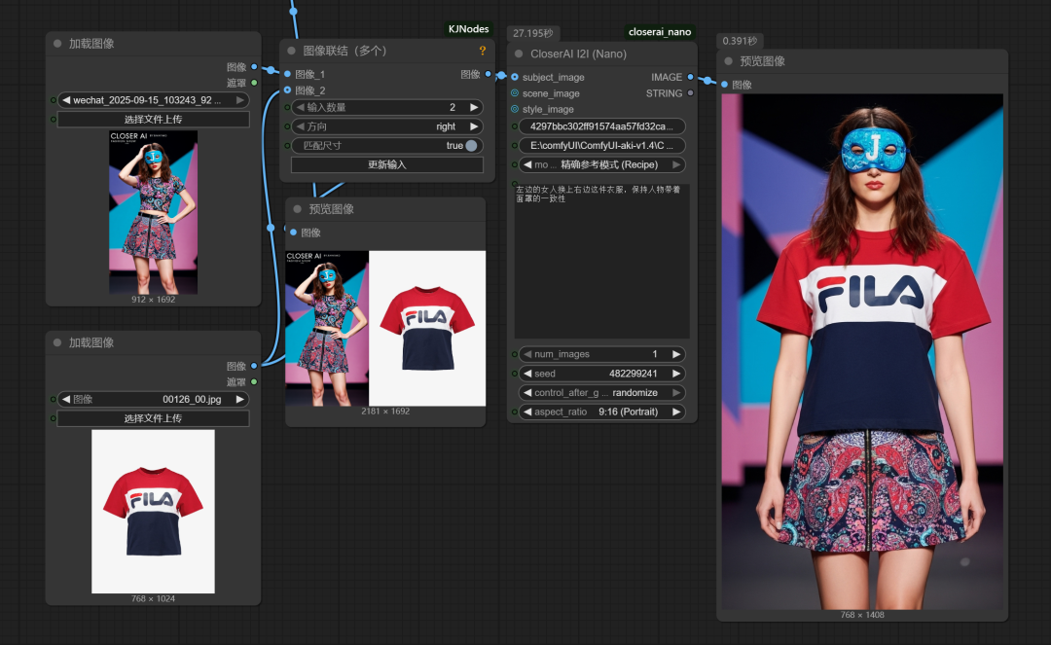Click the generated output preview image

pos(862,351)
